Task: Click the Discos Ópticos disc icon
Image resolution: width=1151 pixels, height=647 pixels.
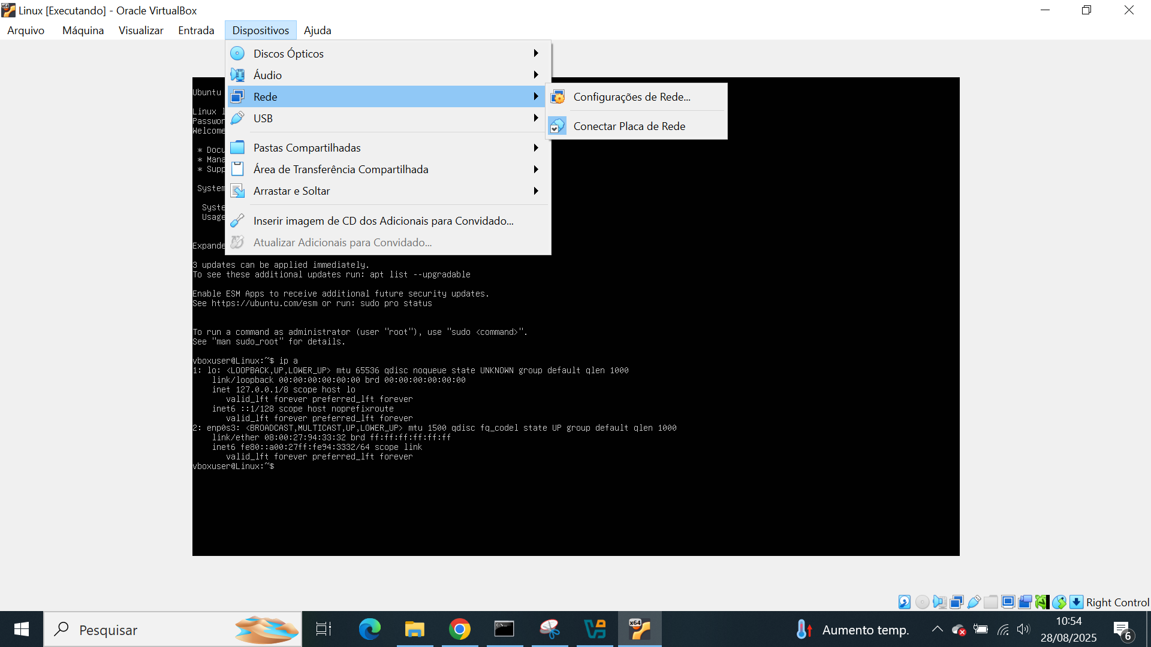Action: click(x=237, y=53)
